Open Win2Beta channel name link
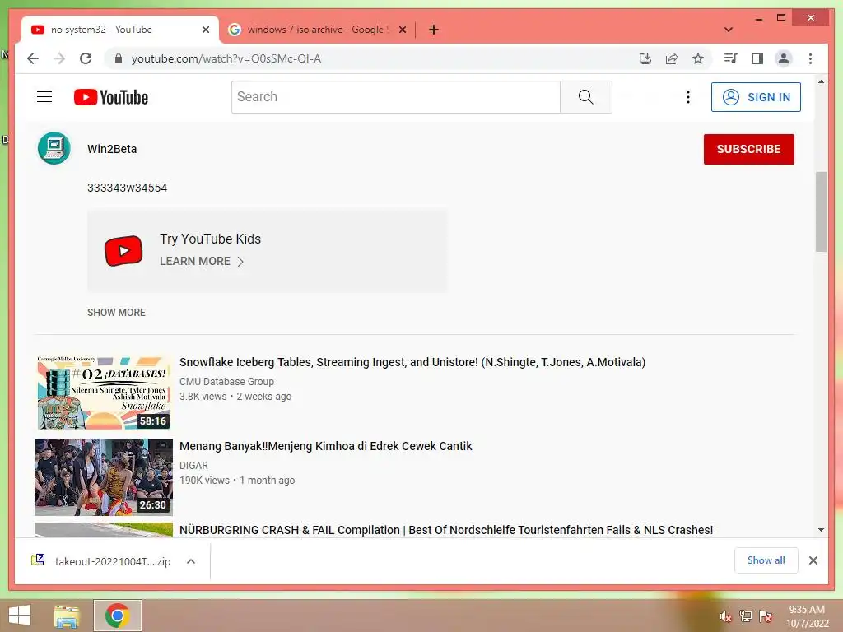The height and width of the screenshot is (632, 843). [x=112, y=149]
